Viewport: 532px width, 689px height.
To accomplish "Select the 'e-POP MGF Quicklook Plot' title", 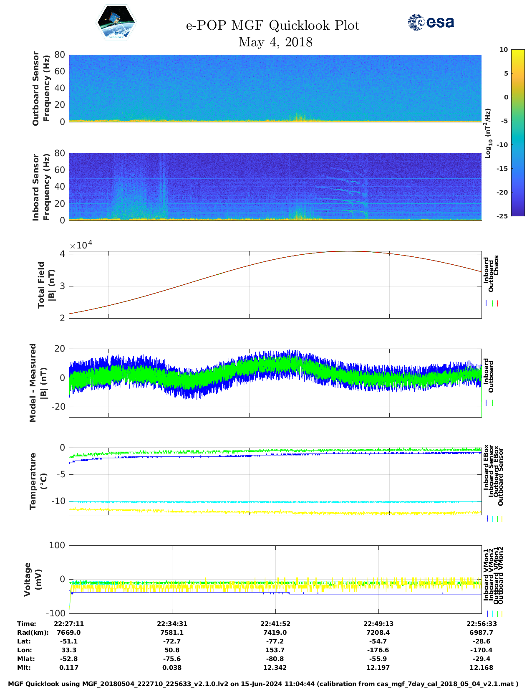I will 272,25.
